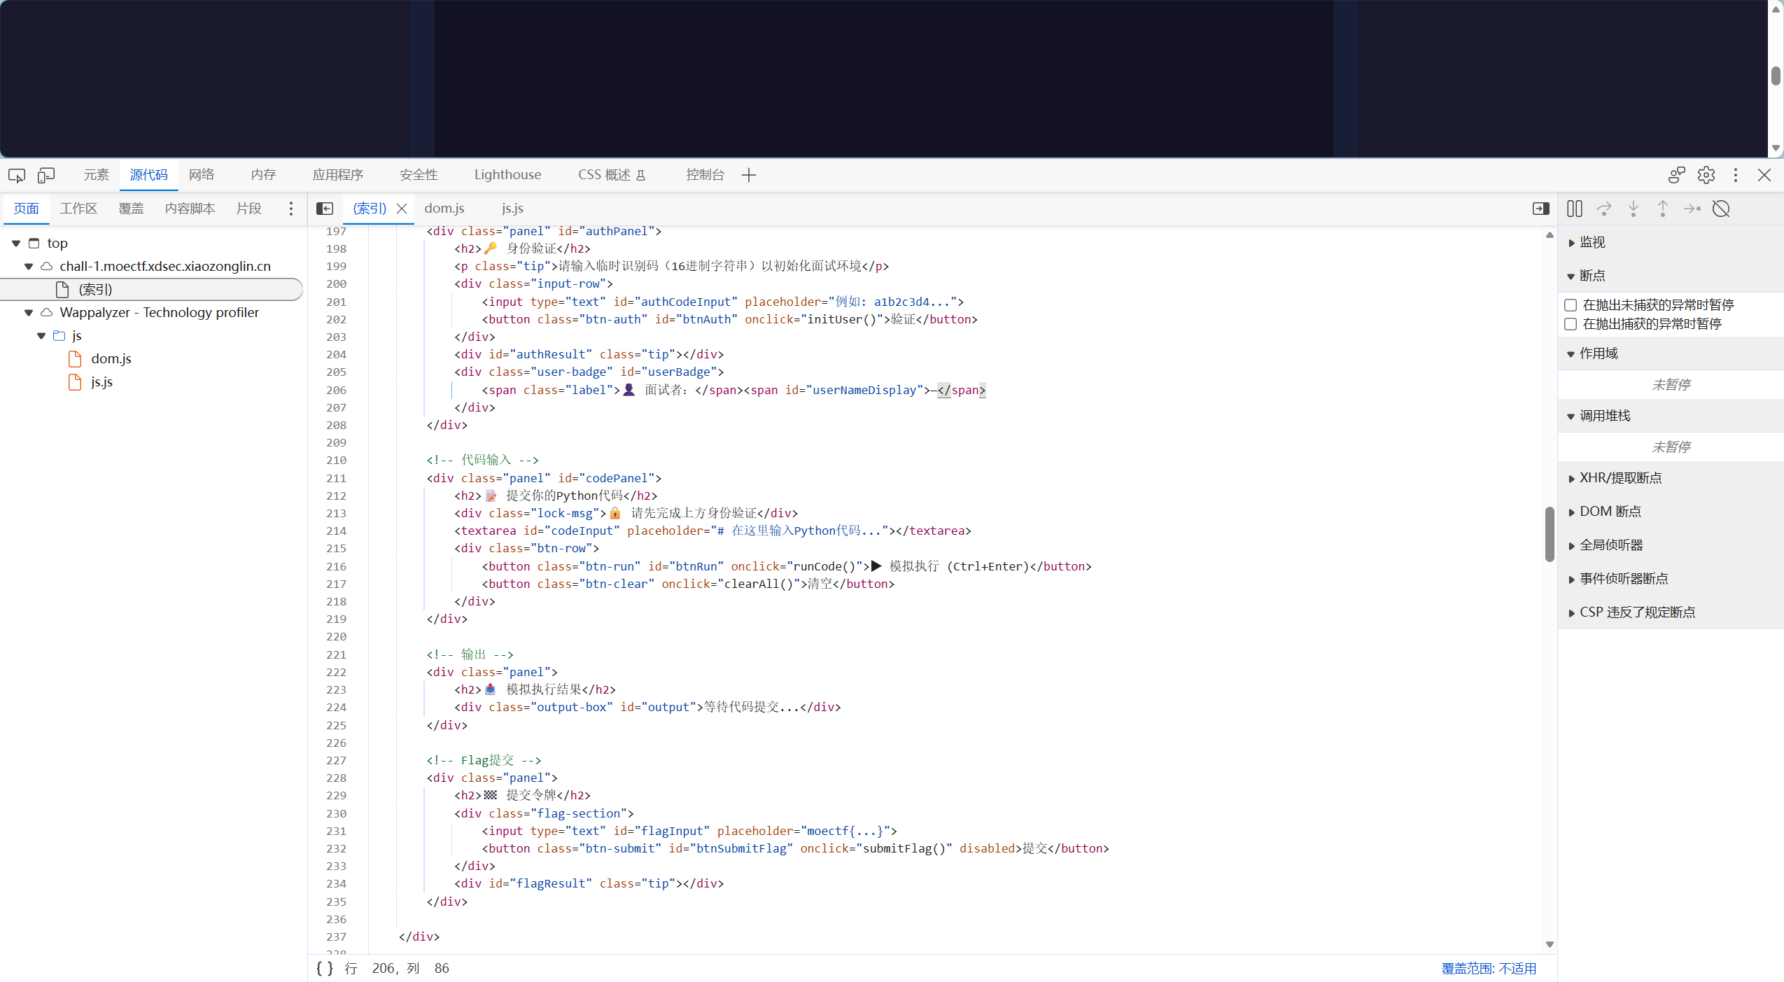Image resolution: width=1784 pixels, height=982 pixels.
Task: Switch to the 网络 network tab
Action: [x=202, y=175]
